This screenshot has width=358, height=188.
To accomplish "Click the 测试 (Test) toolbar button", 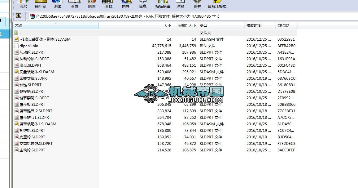I will pos(58,4).
